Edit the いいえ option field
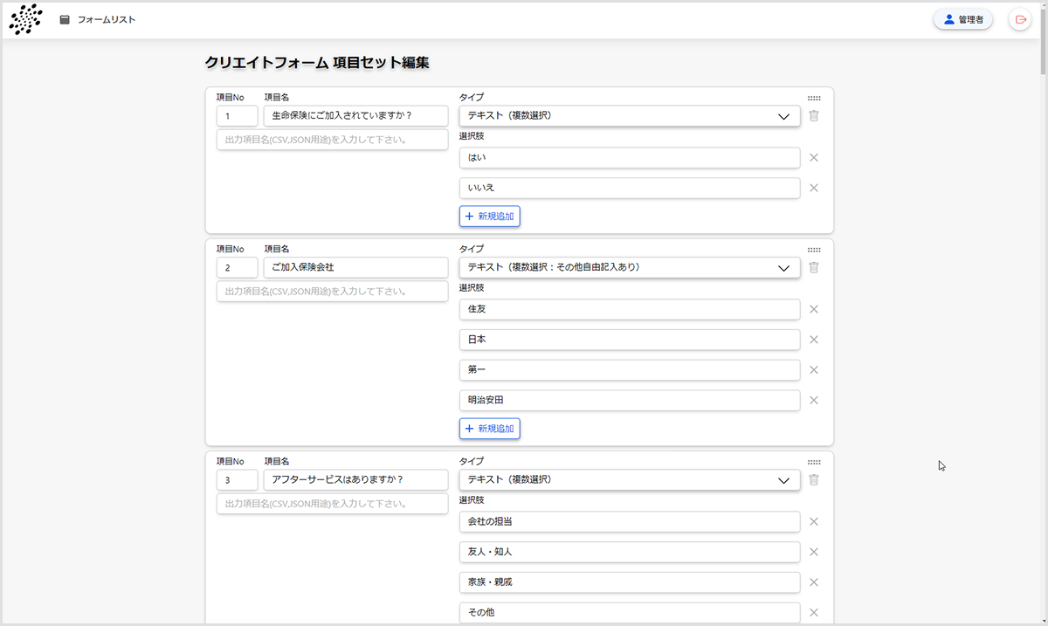 630,188
